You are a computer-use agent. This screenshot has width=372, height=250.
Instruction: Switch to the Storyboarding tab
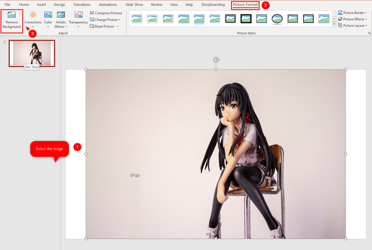[x=213, y=5]
